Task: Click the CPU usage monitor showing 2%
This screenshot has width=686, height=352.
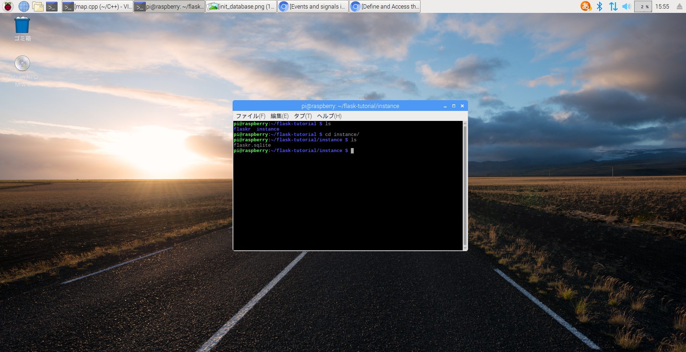Action: click(x=643, y=6)
